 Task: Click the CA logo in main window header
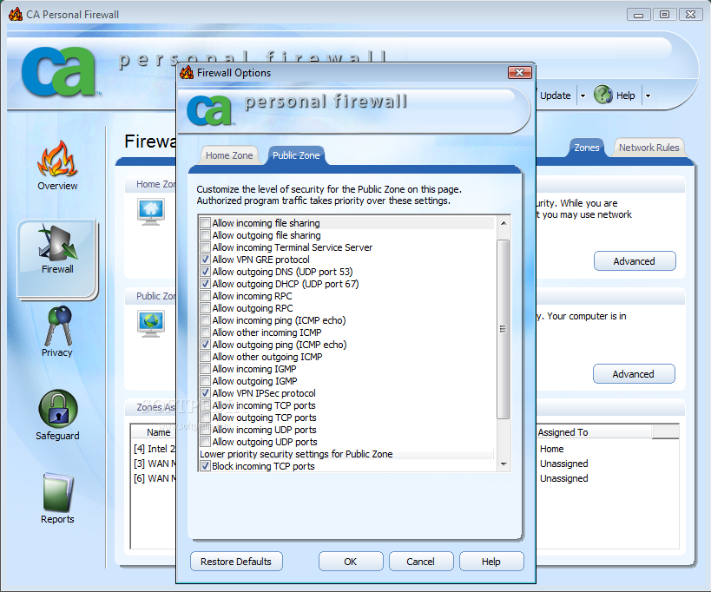[x=59, y=72]
